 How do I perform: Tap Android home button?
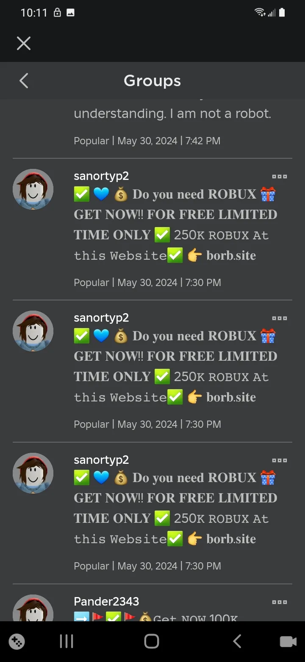point(152,641)
